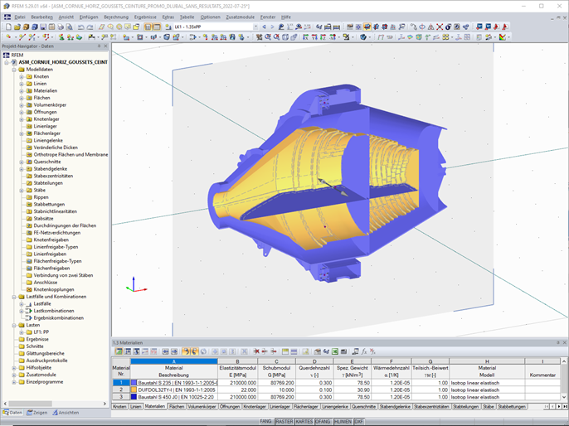Click the dark blue Baustahl S 450 swatch
The width and height of the screenshot is (569, 426).
tap(134, 397)
